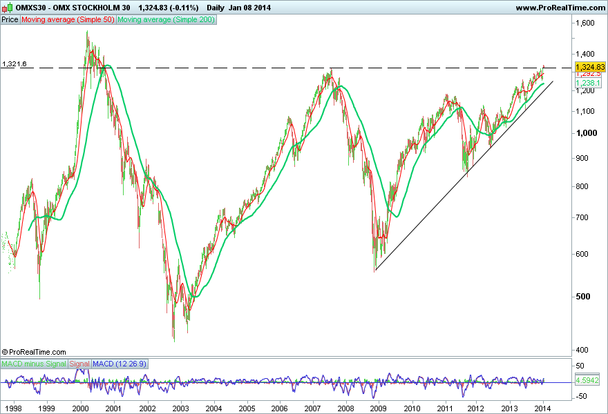The height and width of the screenshot is (414, 608).
Task: Click the candlestick icon beside OMXS30 title
Action: click(x=8, y=8)
